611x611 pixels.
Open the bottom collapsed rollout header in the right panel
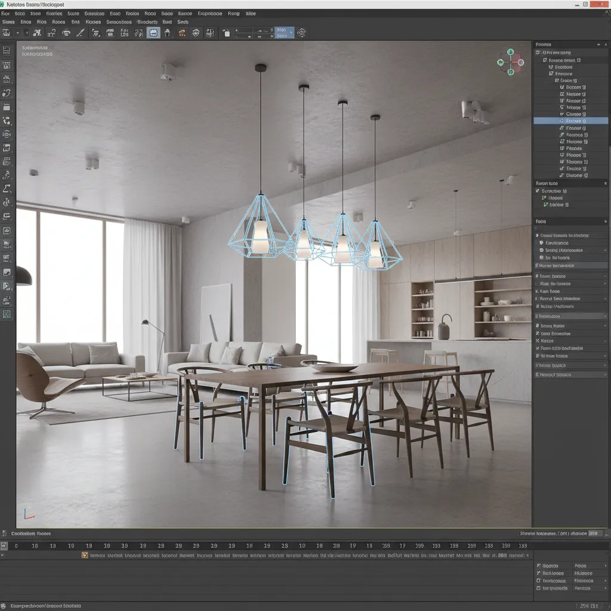570,374
